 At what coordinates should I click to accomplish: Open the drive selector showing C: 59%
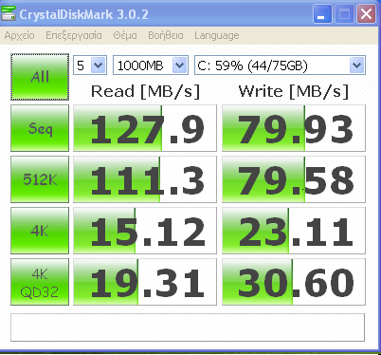[x=280, y=65]
